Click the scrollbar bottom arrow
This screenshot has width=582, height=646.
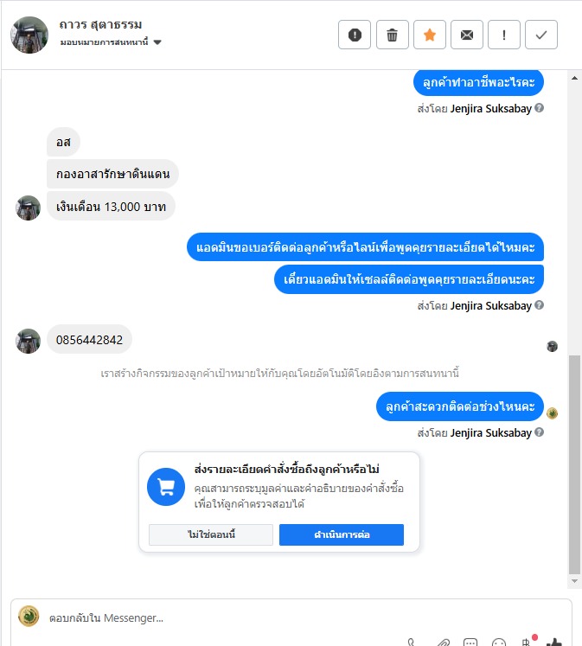coord(574,581)
